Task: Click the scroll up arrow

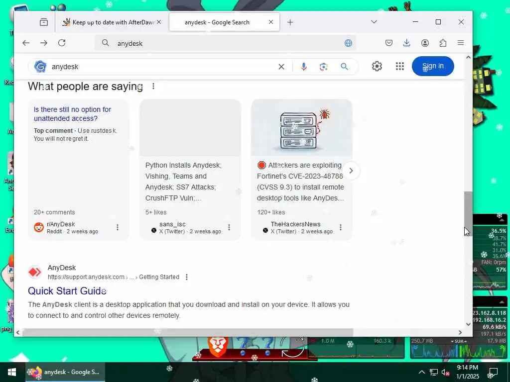Action: pos(468,58)
